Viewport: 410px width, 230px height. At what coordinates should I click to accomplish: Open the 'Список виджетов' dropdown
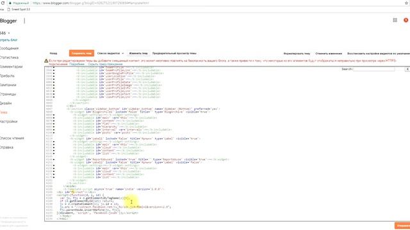click(x=110, y=53)
